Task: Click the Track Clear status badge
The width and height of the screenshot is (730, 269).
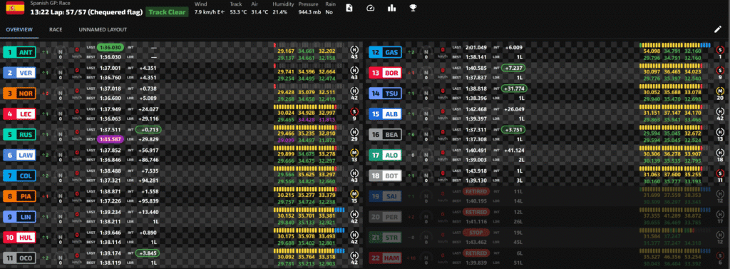Action: click(x=167, y=12)
